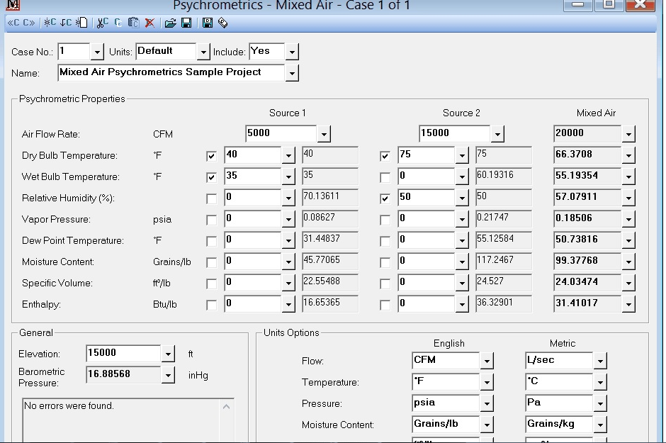Screen dimensions: 666x443
Task: Tick the Source 2 Specific Volume checkbox
Action: (385, 284)
